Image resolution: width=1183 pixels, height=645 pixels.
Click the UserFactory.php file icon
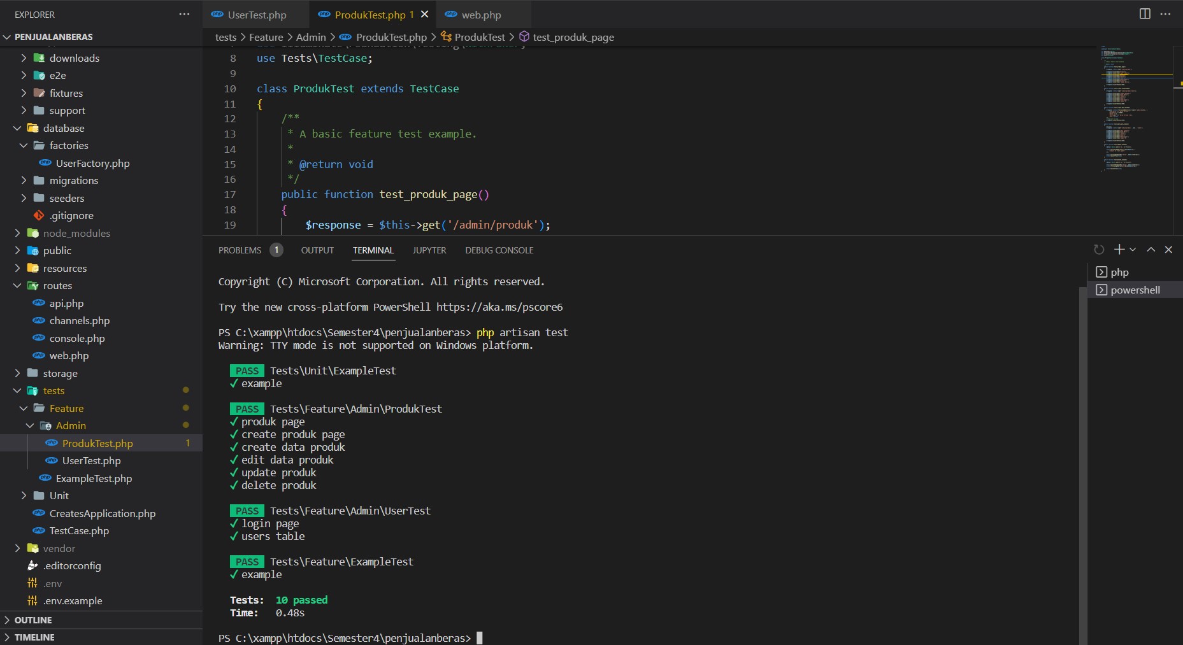pyautogui.click(x=45, y=163)
